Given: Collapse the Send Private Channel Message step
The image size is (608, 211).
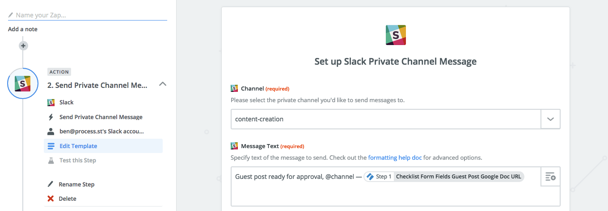Looking at the screenshot, I should [x=163, y=84].
